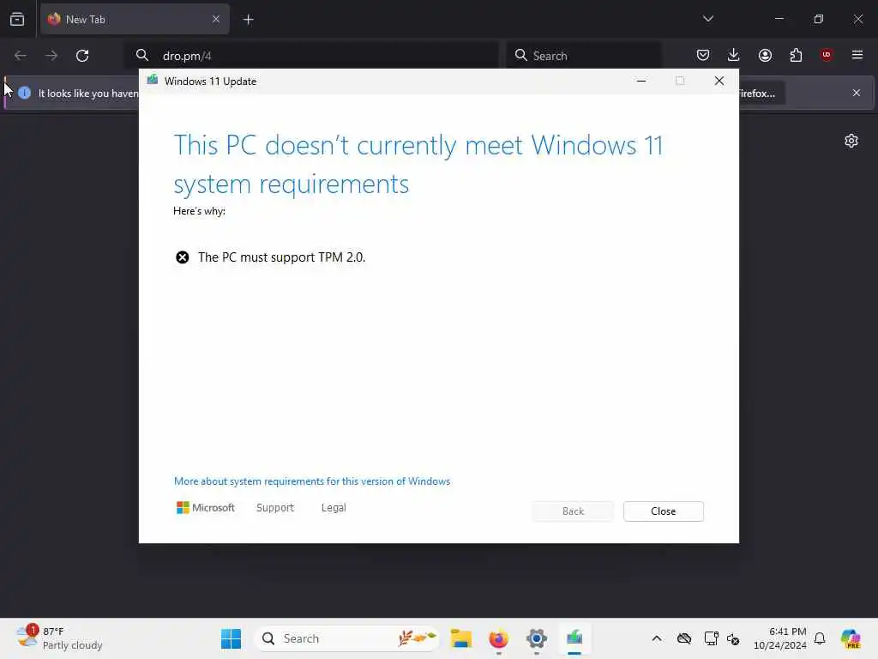Select the New Tab tab
This screenshot has height=659, width=878.
tap(135, 19)
